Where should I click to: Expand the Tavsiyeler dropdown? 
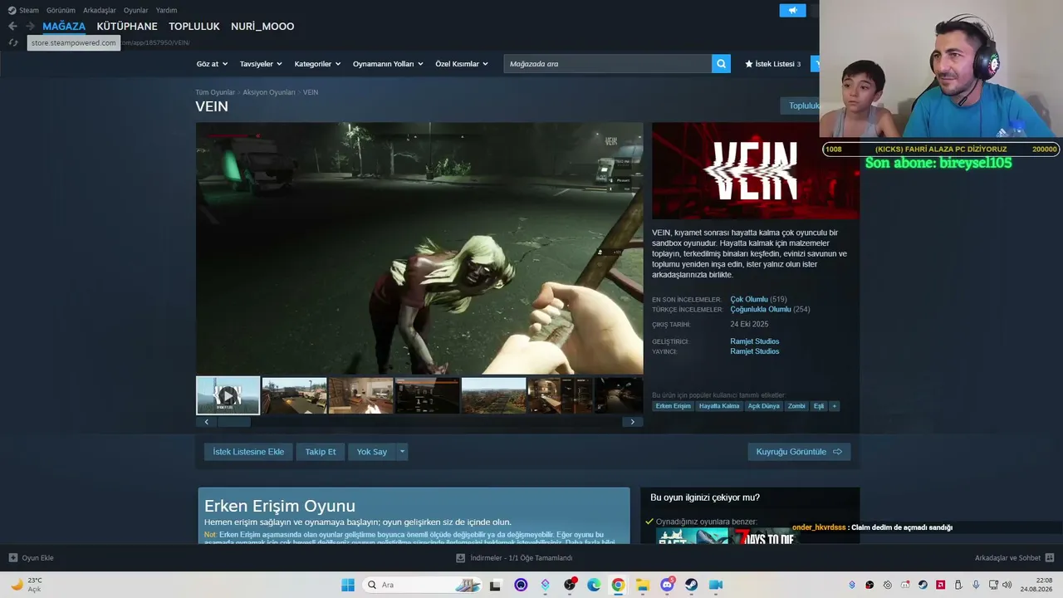click(261, 64)
